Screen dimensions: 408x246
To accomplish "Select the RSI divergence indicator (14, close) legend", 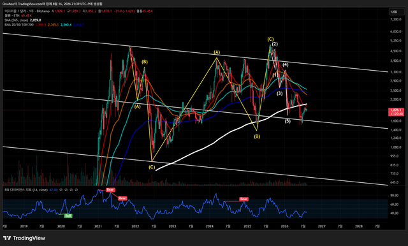I will click(26, 190).
